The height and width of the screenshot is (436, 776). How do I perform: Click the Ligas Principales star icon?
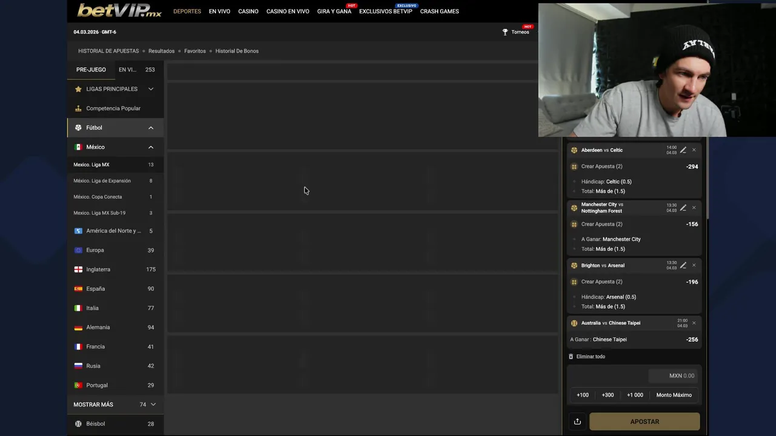click(x=78, y=89)
